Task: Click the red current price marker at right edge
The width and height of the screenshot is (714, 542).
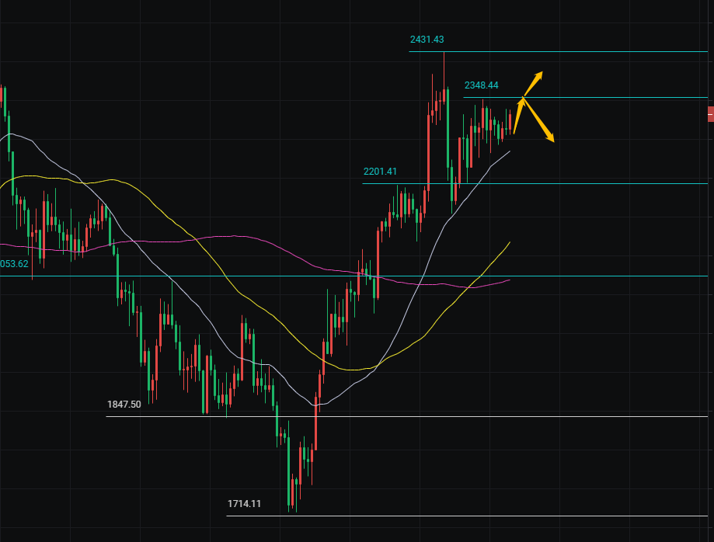Action: point(710,114)
